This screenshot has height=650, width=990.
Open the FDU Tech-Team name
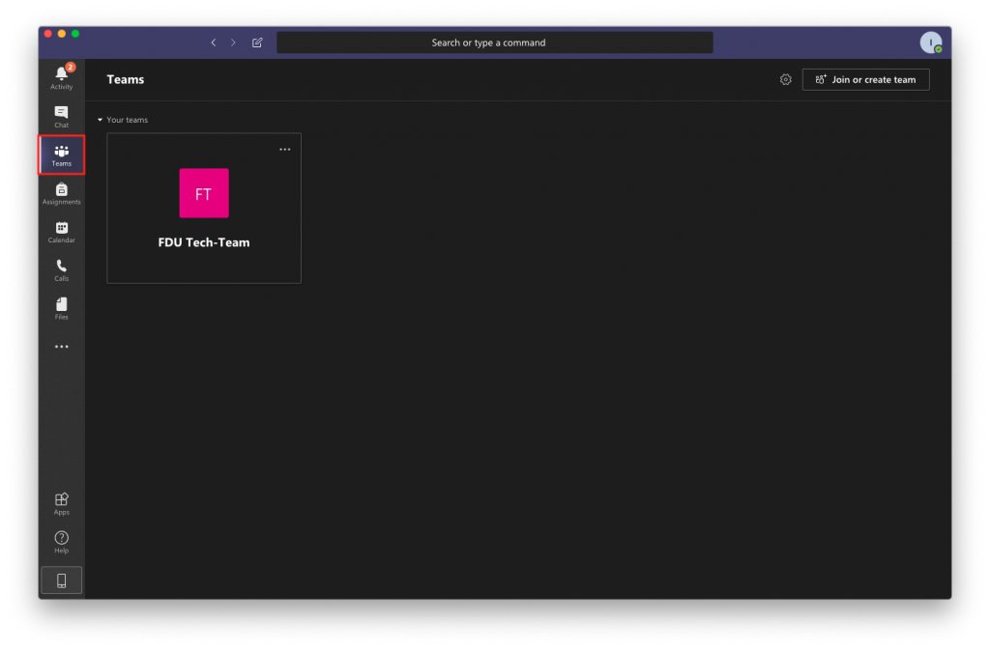click(x=204, y=242)
